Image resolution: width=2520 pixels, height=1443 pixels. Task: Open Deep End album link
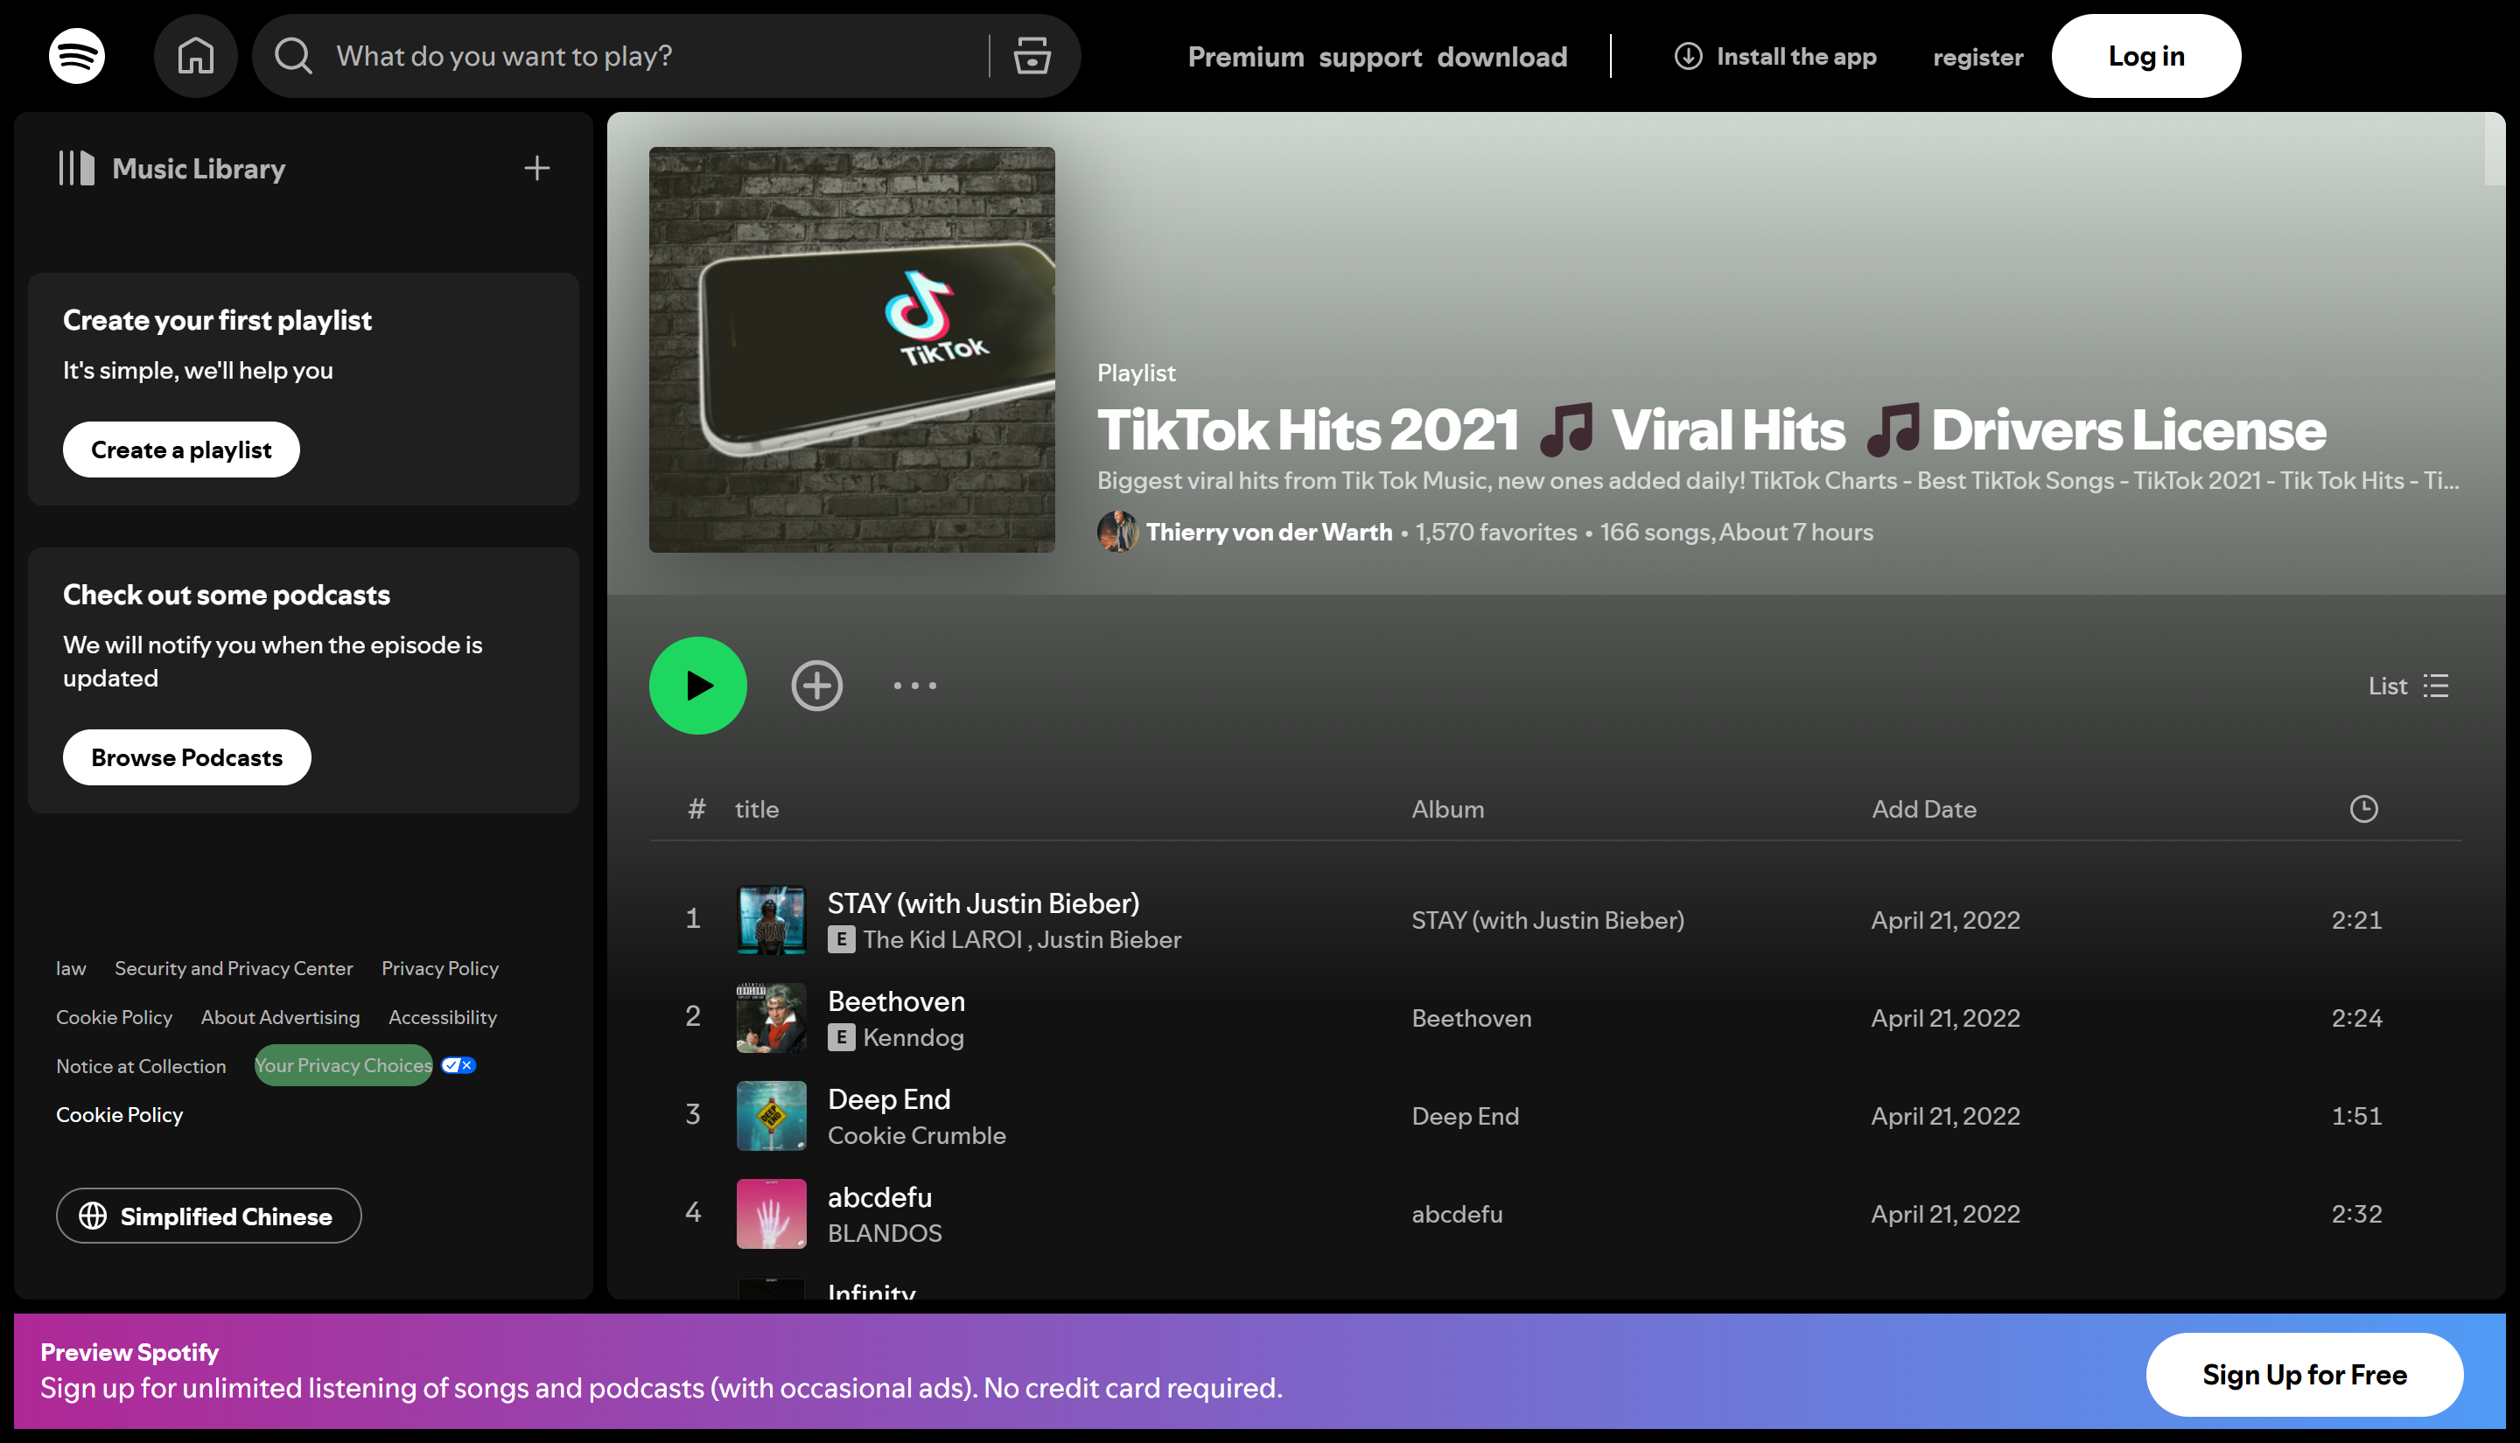(x=1466, y=1117)
